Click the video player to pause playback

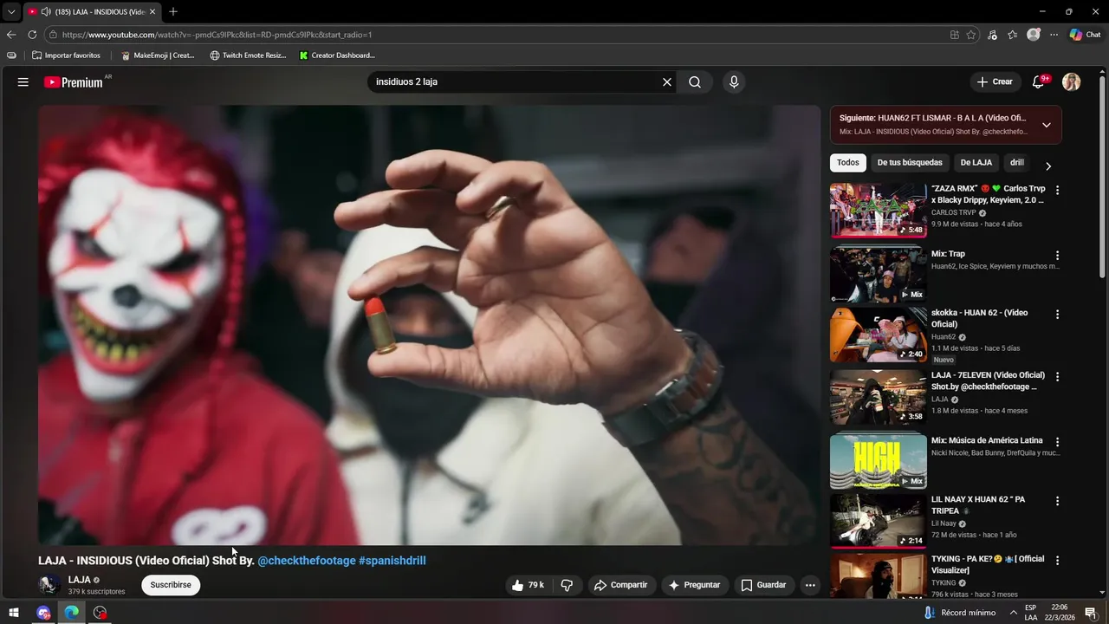(x=429, y=325)
